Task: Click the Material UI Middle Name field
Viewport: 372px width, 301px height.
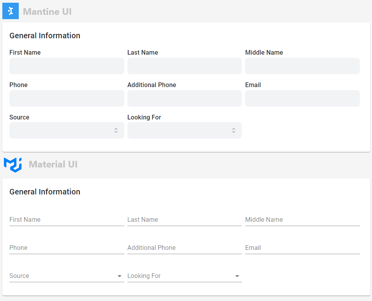Action: pyautogui.click(x=302, y=220)
